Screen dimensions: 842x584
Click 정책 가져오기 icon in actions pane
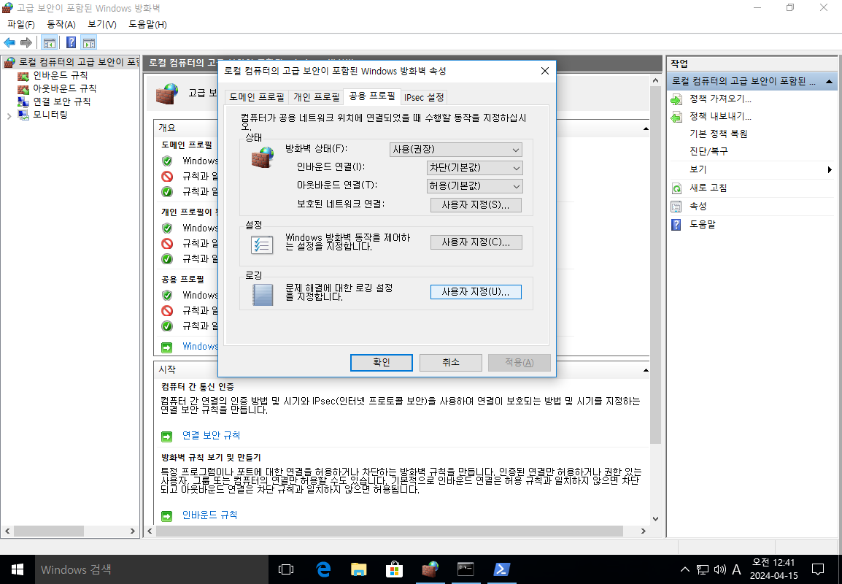click(x=676, y=99)
